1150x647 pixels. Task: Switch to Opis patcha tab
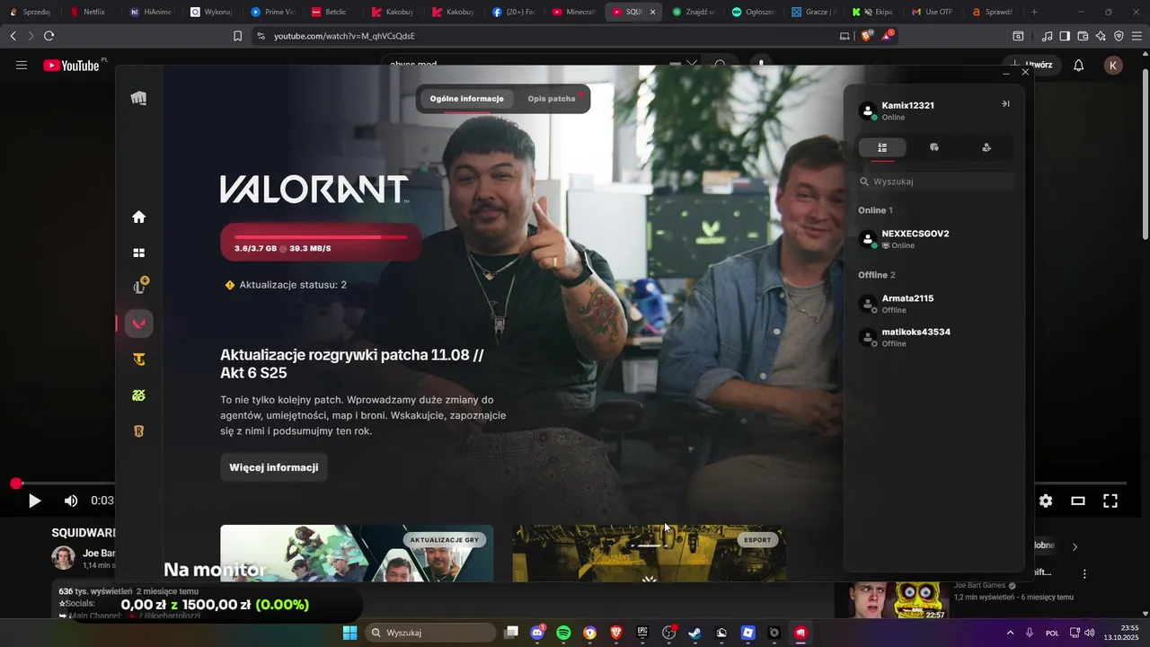pyautogui.click(x=552, y=99)
